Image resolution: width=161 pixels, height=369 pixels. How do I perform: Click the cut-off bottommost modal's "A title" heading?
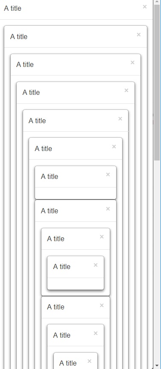(x=68, y=363)
